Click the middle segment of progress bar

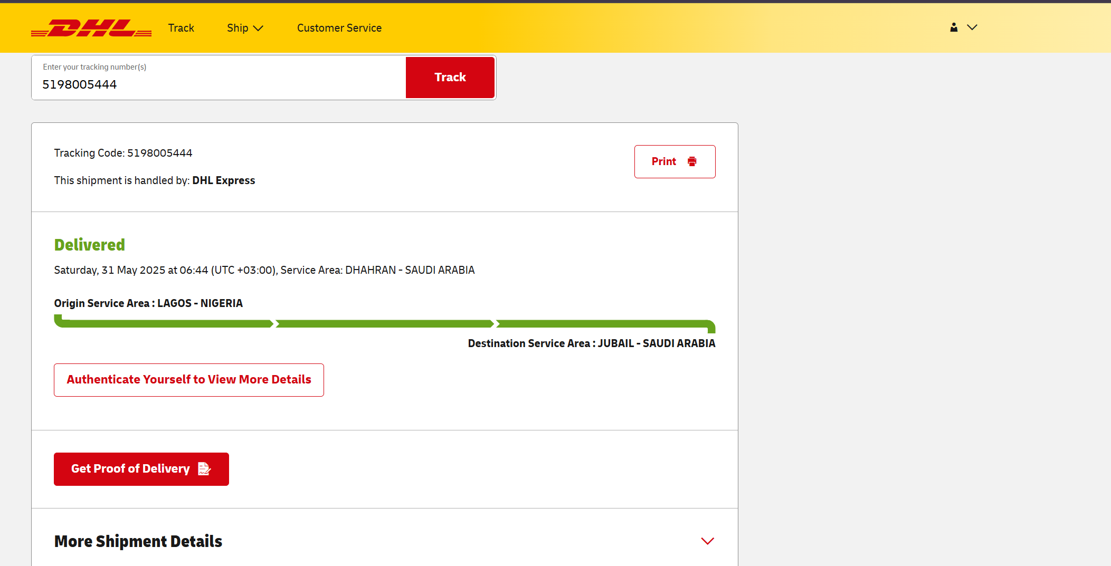[385, 323]
